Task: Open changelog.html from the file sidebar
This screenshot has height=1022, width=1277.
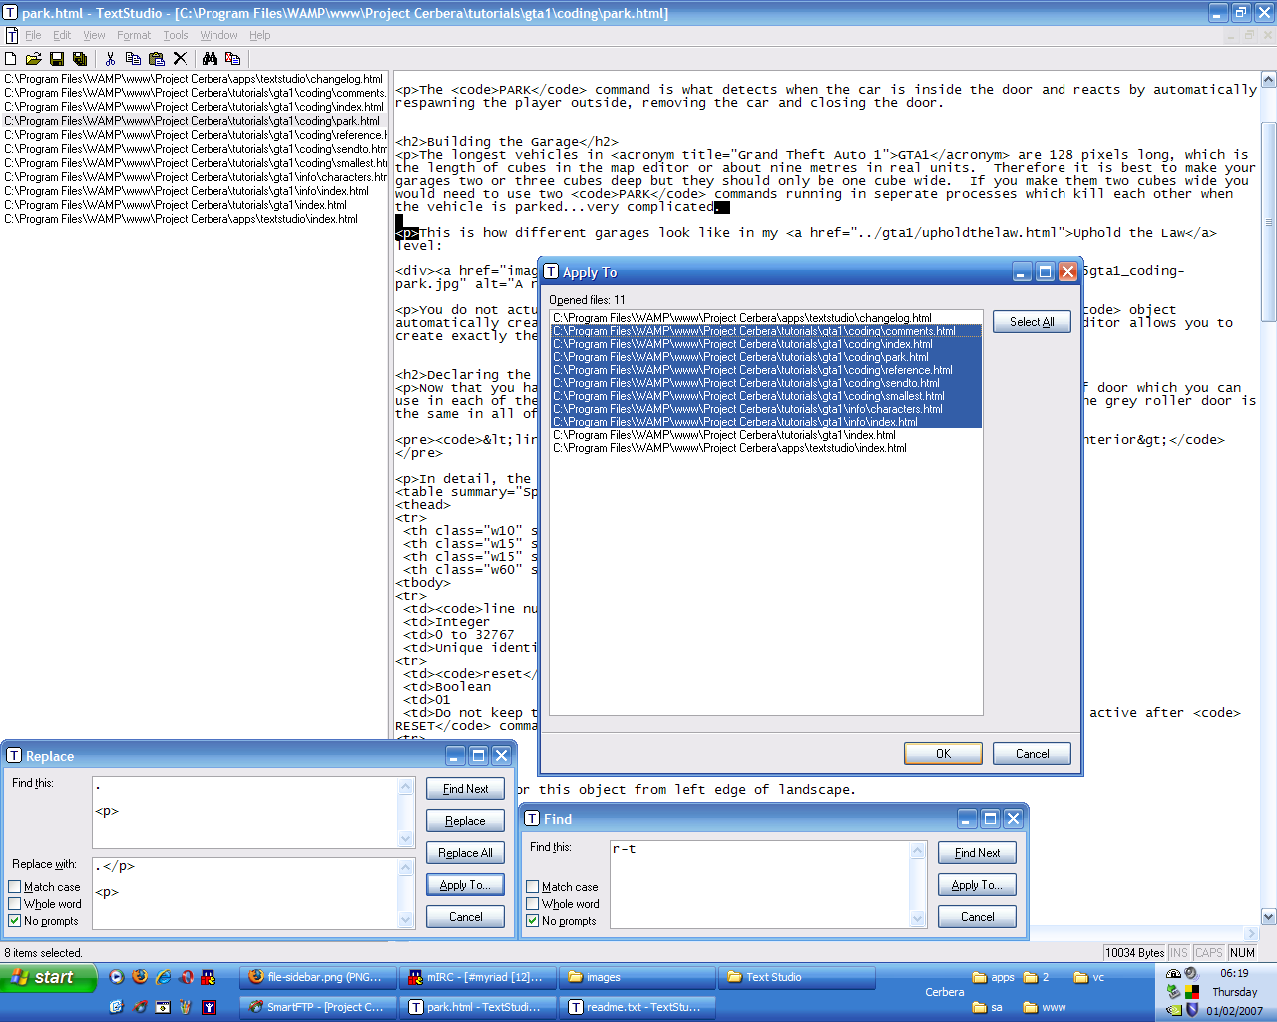Action: tap(194, 79)
